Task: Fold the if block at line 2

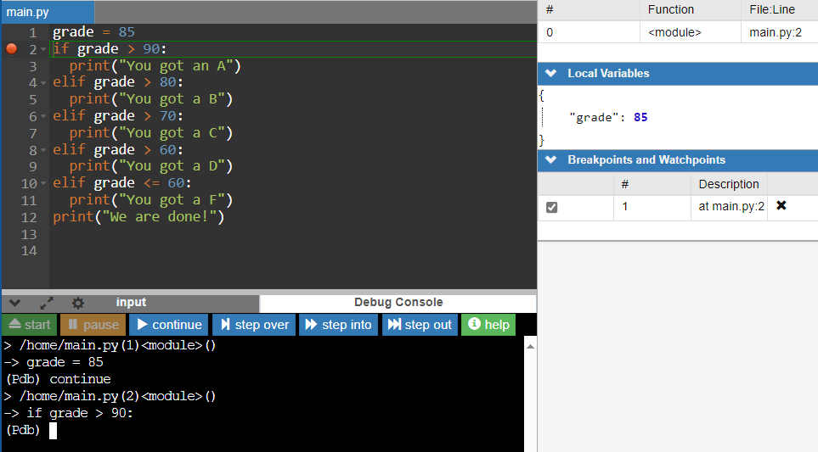Action: [x=43, y=49]
